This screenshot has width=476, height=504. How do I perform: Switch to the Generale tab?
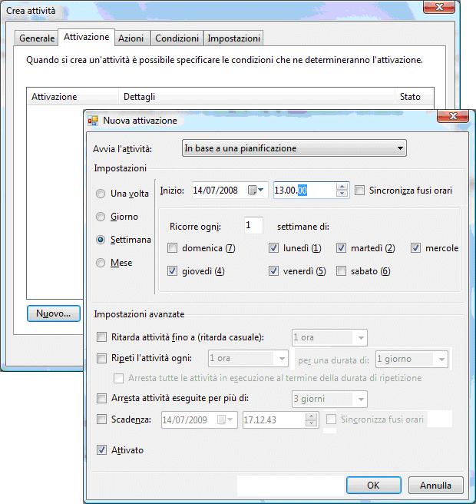coord(37,38)
